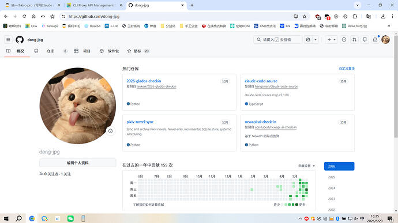Open the 贡献设置 contribution settings dropdown

pos(306,166)
